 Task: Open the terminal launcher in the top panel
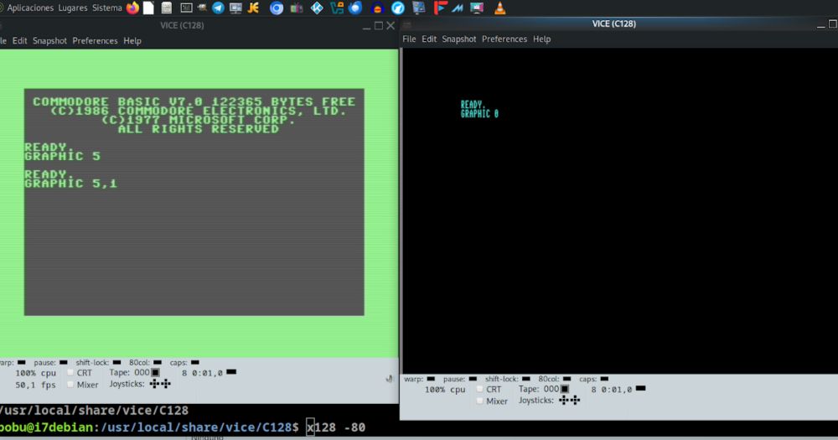(x=186, y=8)
